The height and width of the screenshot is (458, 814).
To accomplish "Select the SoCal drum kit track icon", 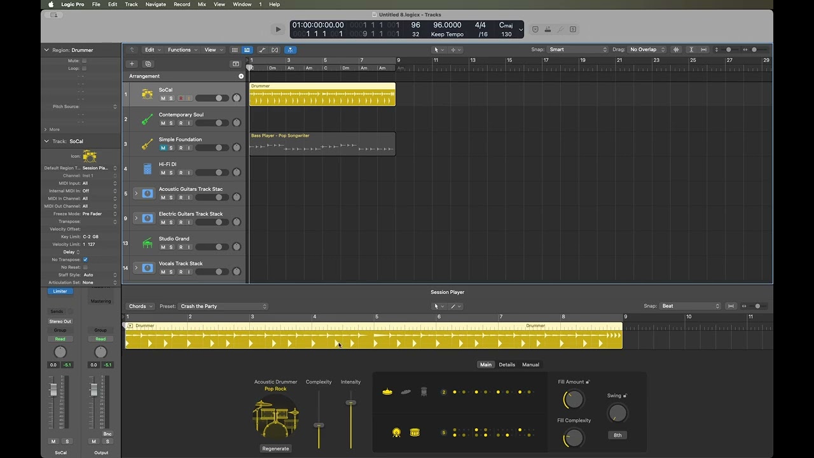I will [x=147, y=94].
